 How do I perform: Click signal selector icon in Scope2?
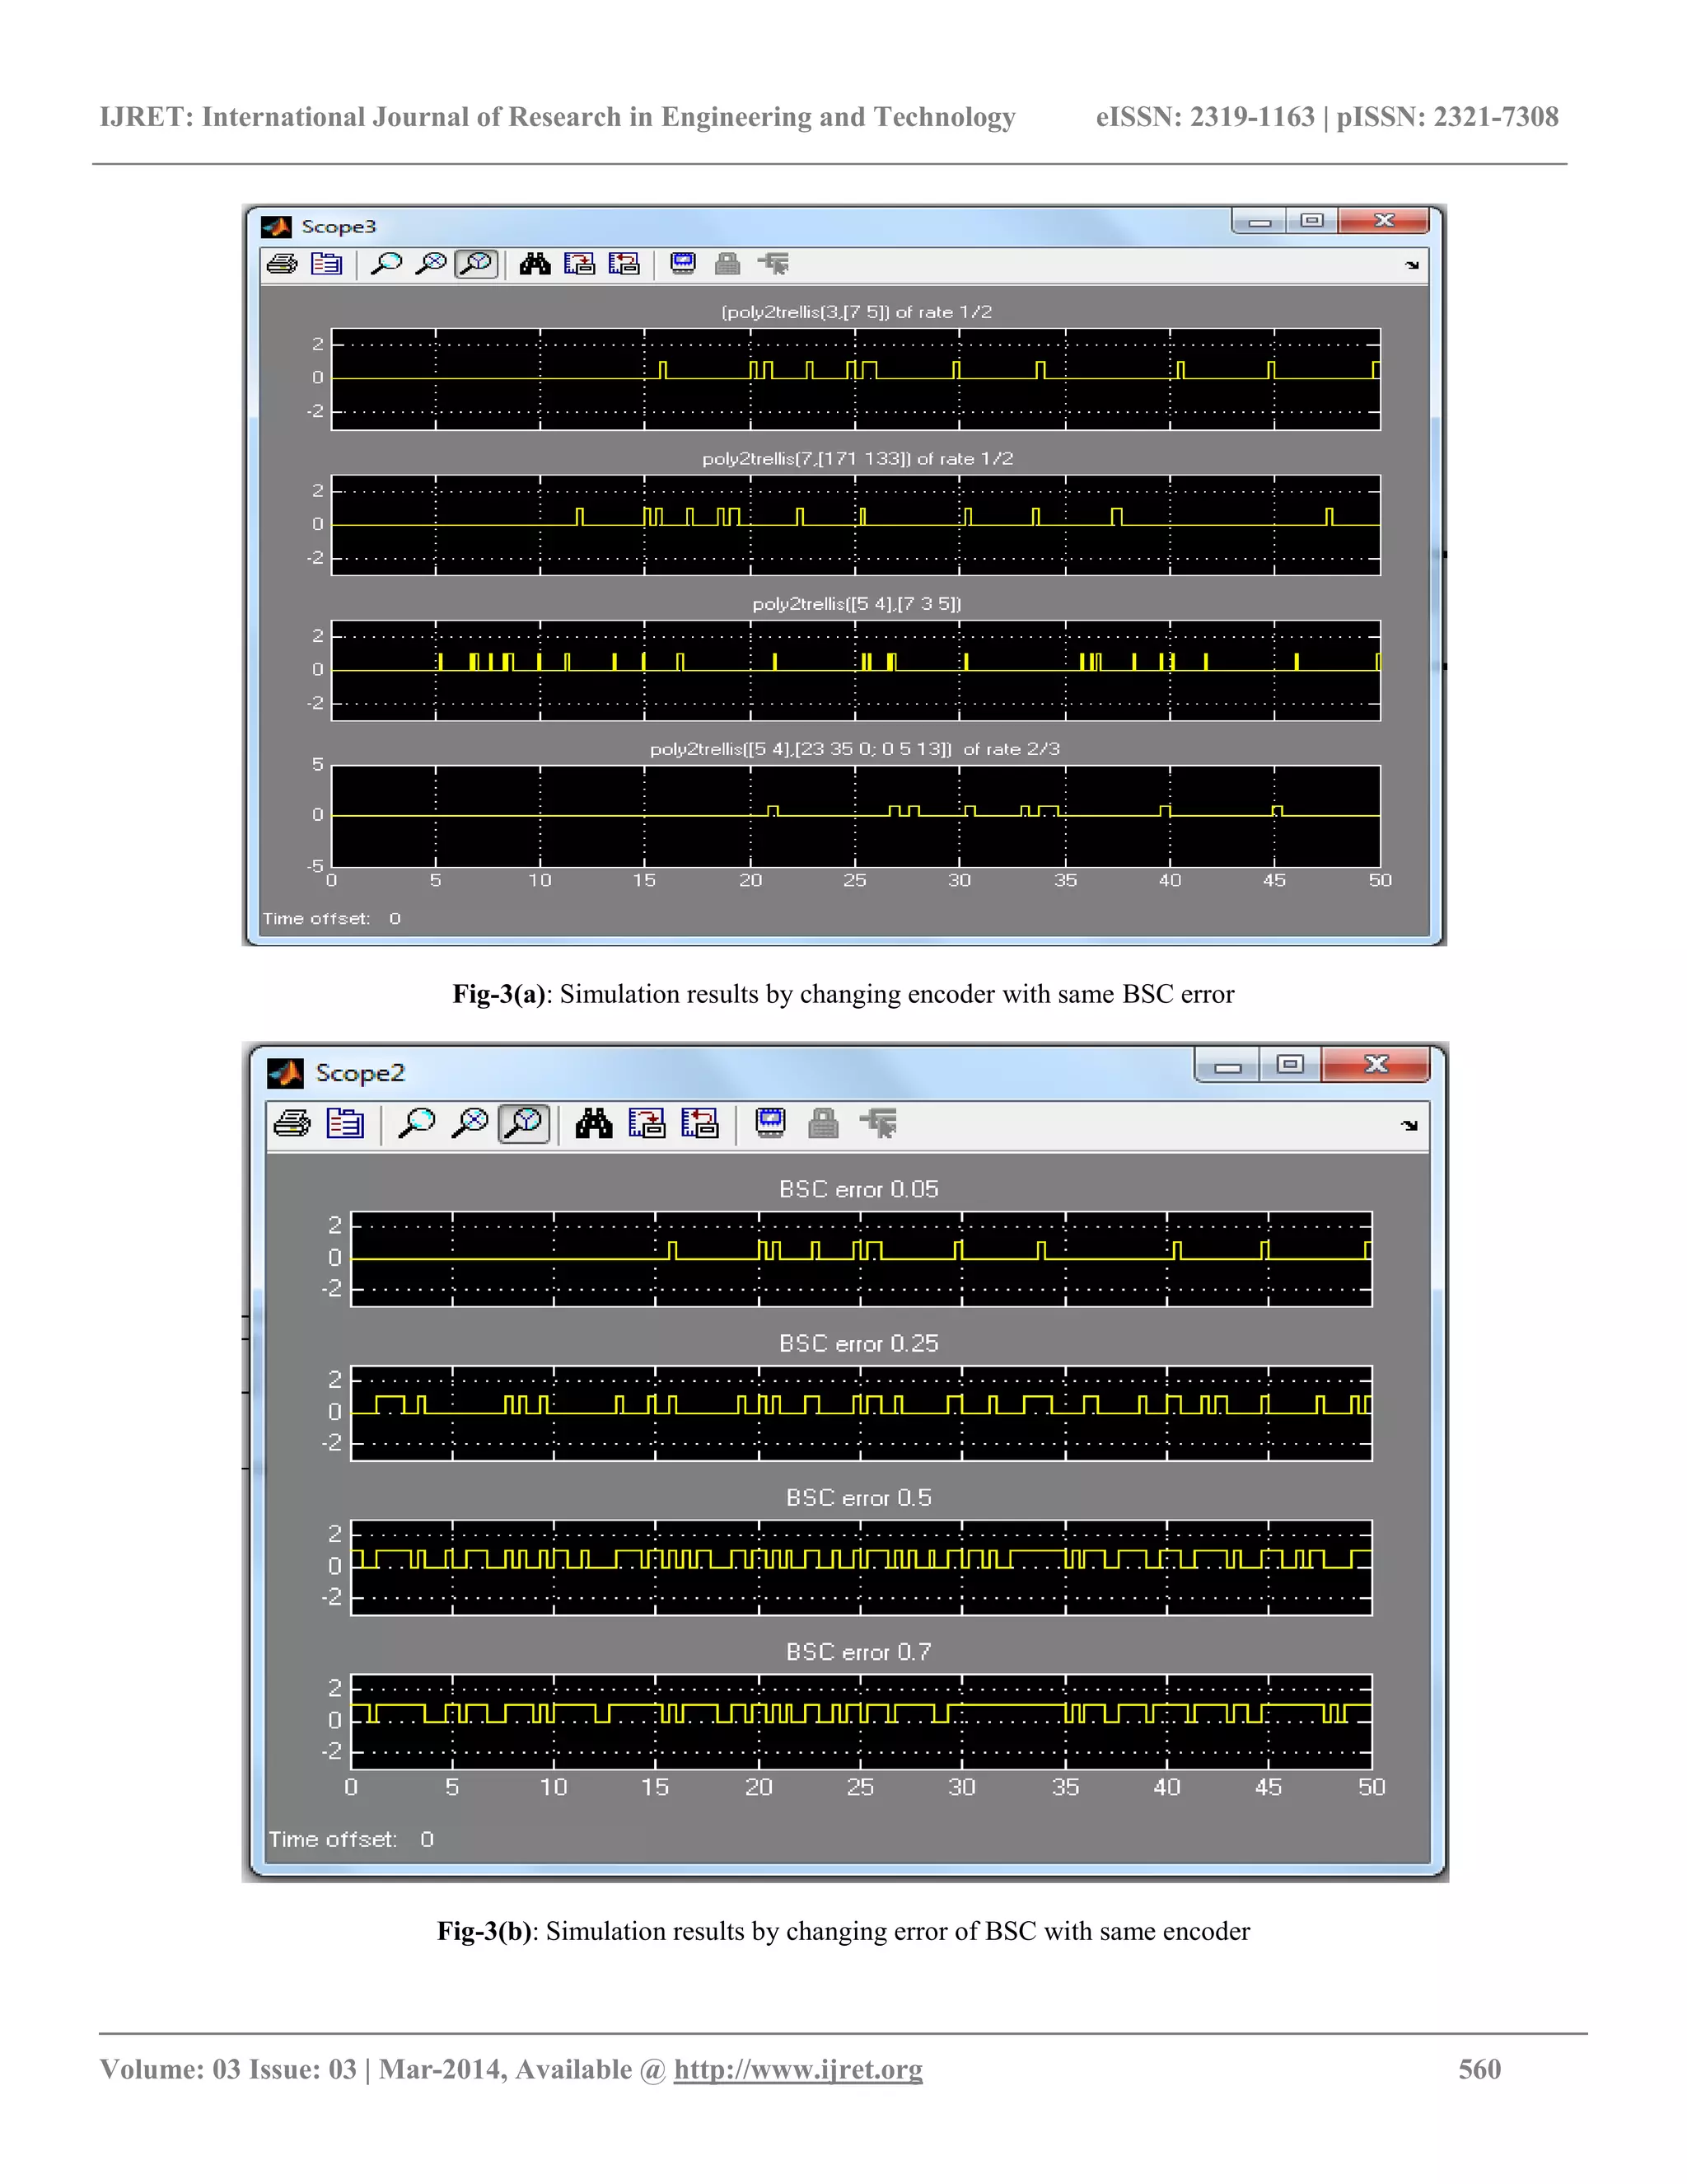pos(878,1124)
